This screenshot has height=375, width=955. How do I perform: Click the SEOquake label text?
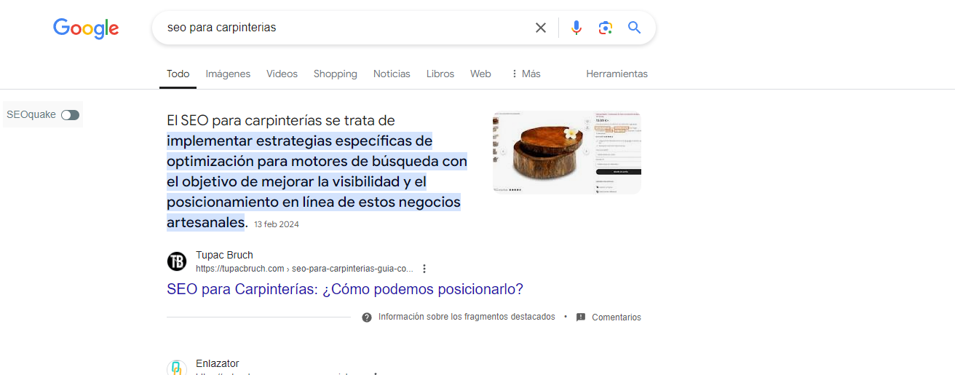pyautogui.click(x=31, y=114)
